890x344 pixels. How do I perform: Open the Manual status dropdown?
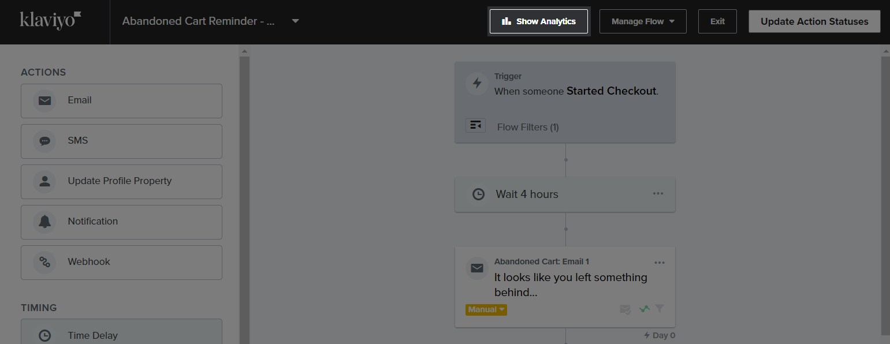486,310
